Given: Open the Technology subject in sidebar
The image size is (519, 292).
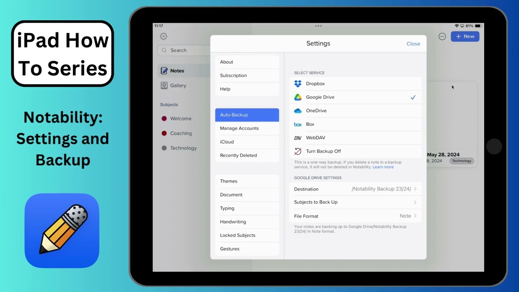Looking at the screenshot, I should coord(183,148).
